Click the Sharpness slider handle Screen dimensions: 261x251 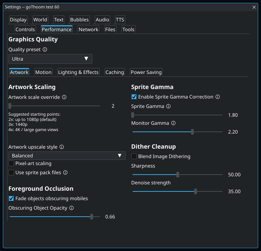178,175
